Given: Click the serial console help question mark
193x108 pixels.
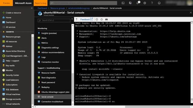Looking at the screenshot, I should [76, 19].
